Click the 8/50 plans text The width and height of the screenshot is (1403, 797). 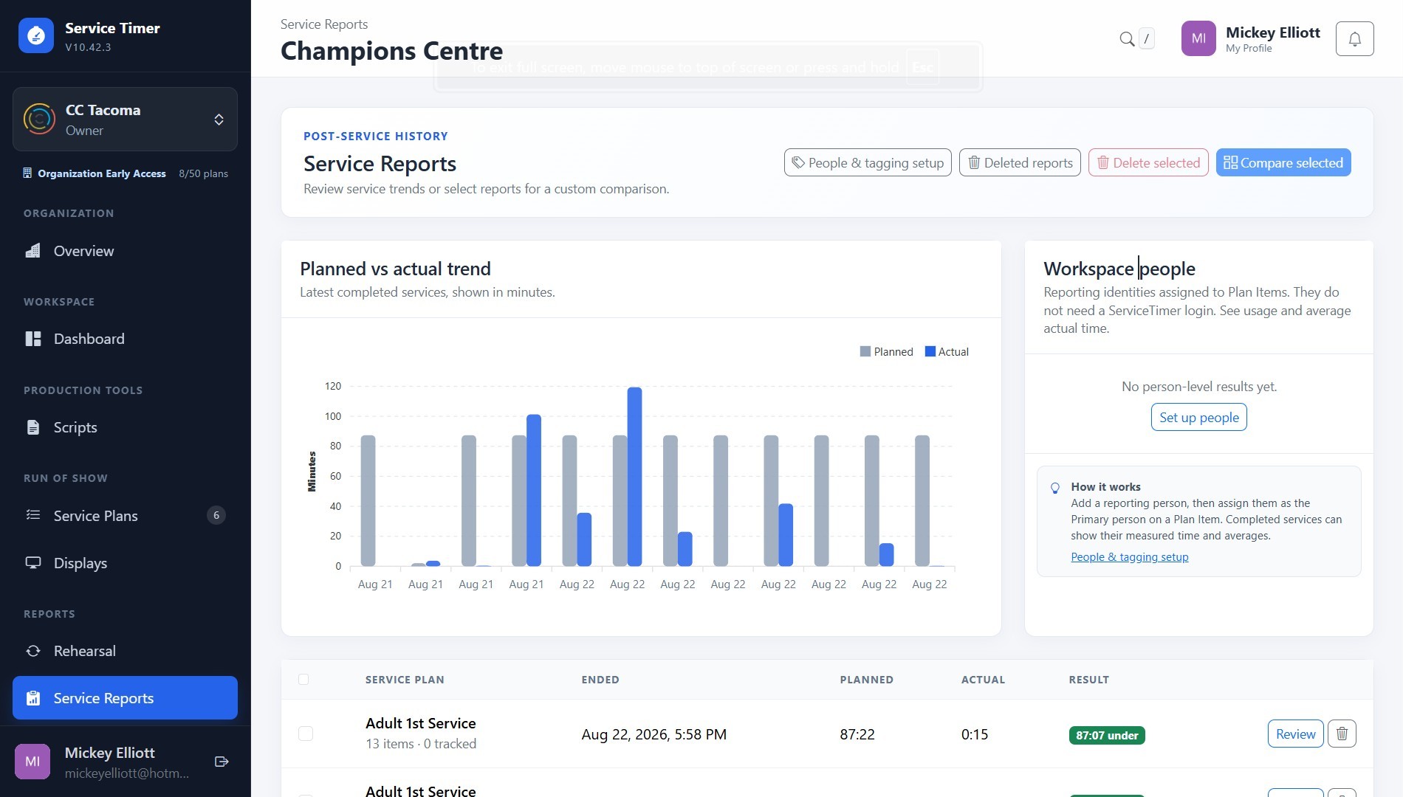203,173
